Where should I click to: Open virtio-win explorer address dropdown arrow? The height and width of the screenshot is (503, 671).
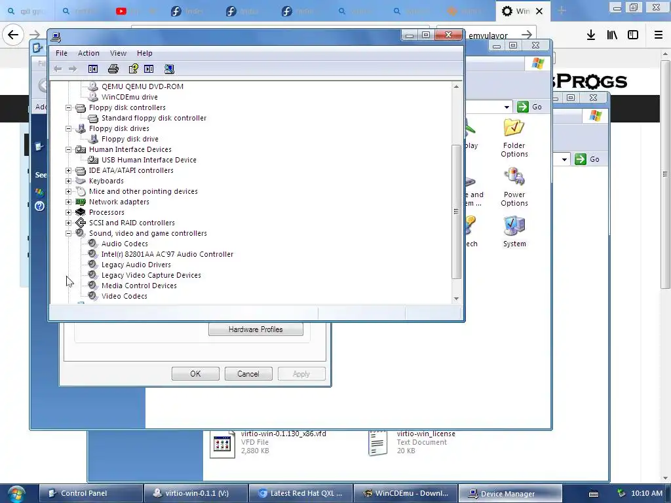coord(564,160)
